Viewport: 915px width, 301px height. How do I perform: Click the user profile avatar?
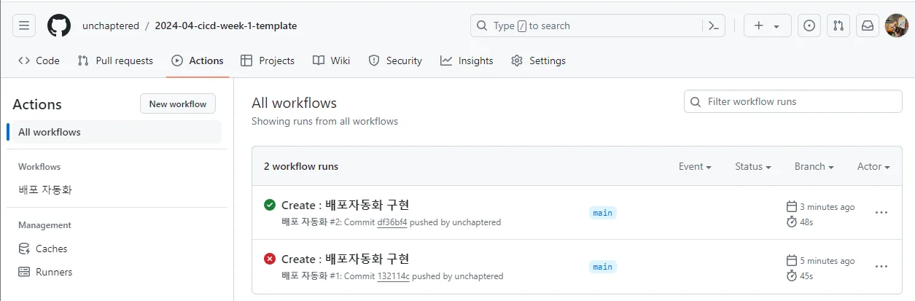[896, 26]
